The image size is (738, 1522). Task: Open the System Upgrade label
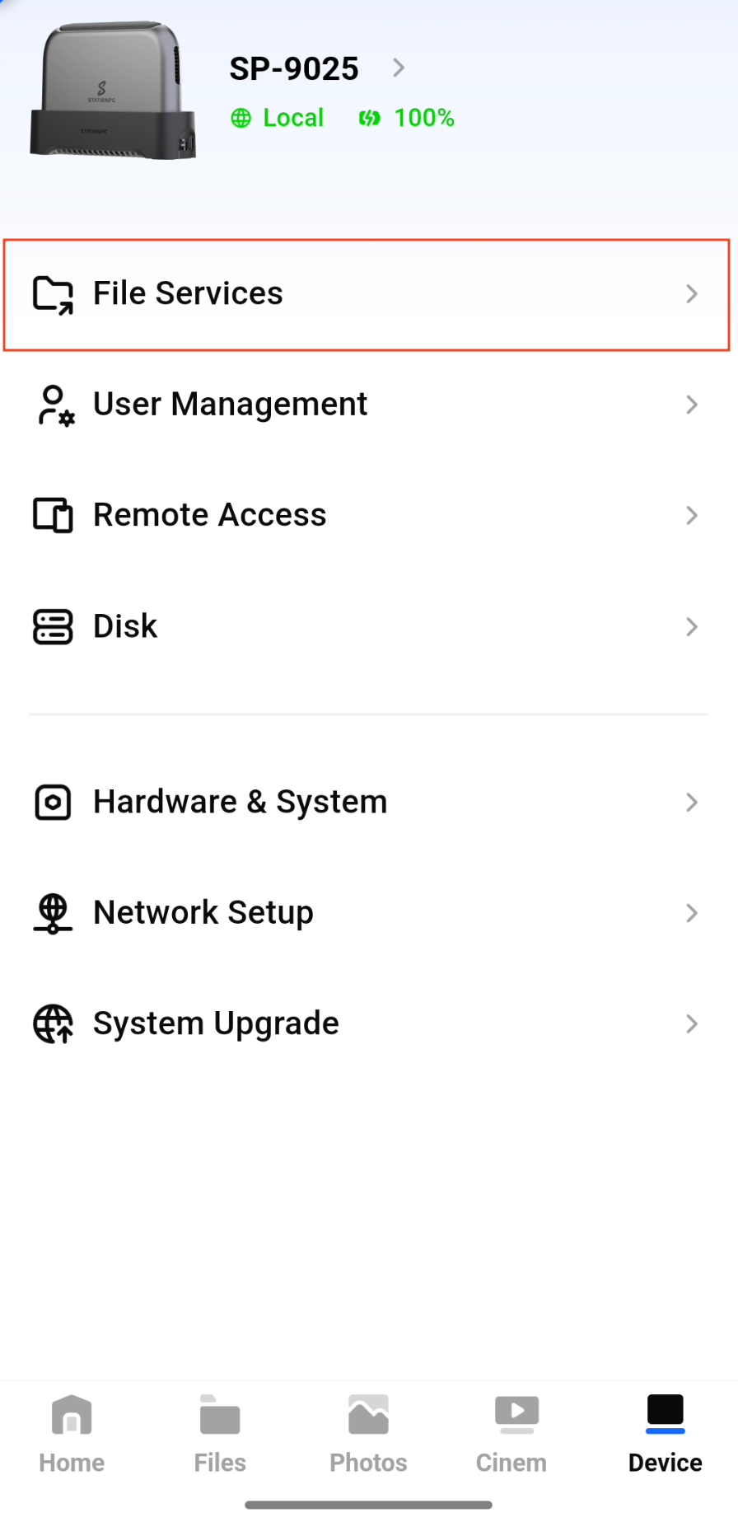coord(216,1023)
